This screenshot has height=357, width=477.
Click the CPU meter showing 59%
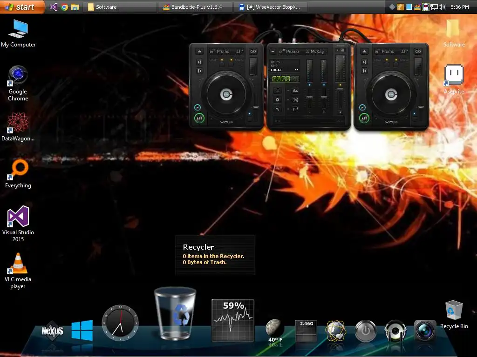pos(233,320)
